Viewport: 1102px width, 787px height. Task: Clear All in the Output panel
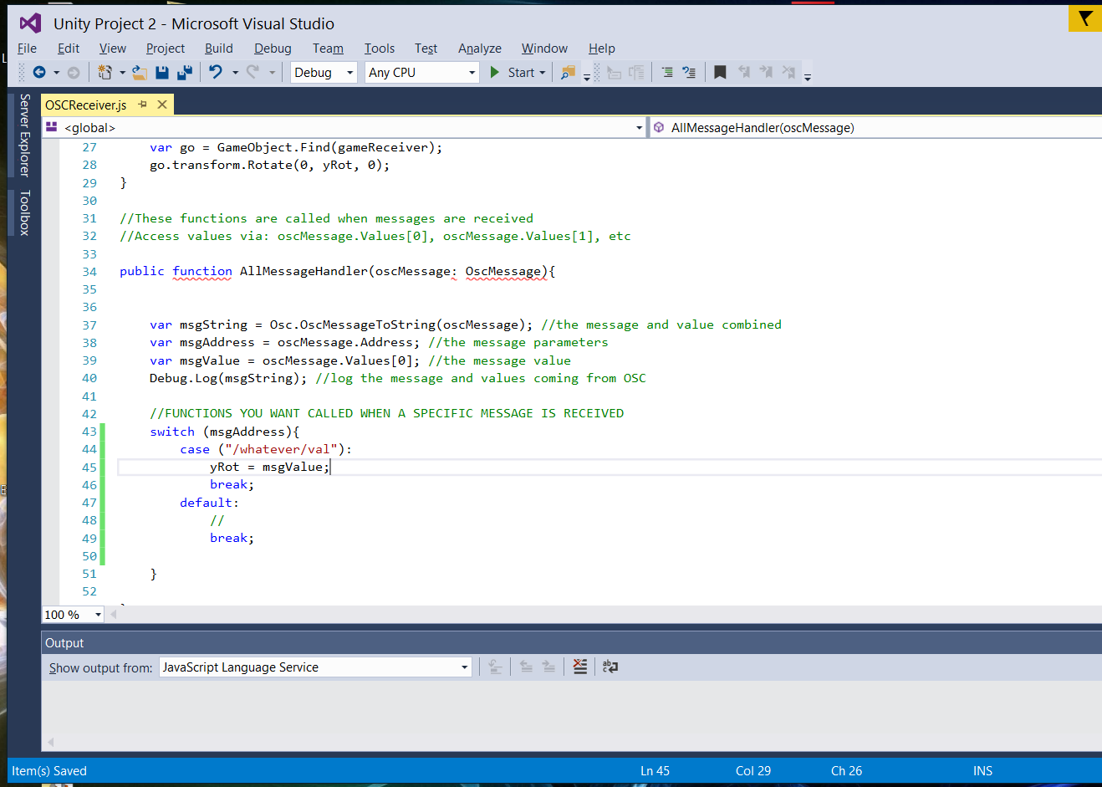tap(580, 667)
